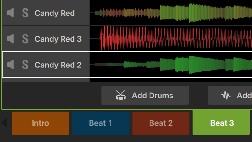This screenshot has width=252, height=142.
Task: Select the Candy Red 2 track name
Action: [58, 65]
